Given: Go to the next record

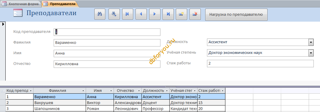Looking at the screenshot, I should coord(155,14).
